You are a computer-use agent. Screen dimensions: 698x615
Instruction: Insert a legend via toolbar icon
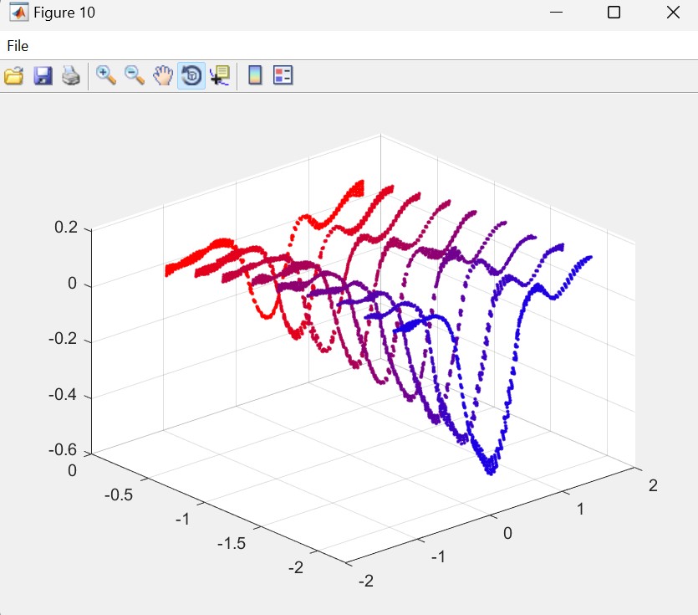[283, 76]
